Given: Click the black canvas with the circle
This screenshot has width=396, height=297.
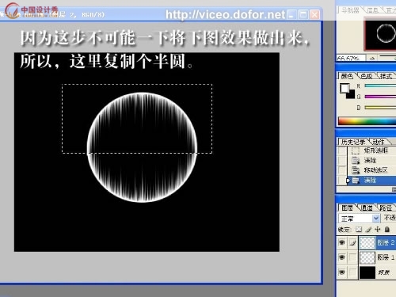Looking at the screenshot, I should [x=147, y=152].
